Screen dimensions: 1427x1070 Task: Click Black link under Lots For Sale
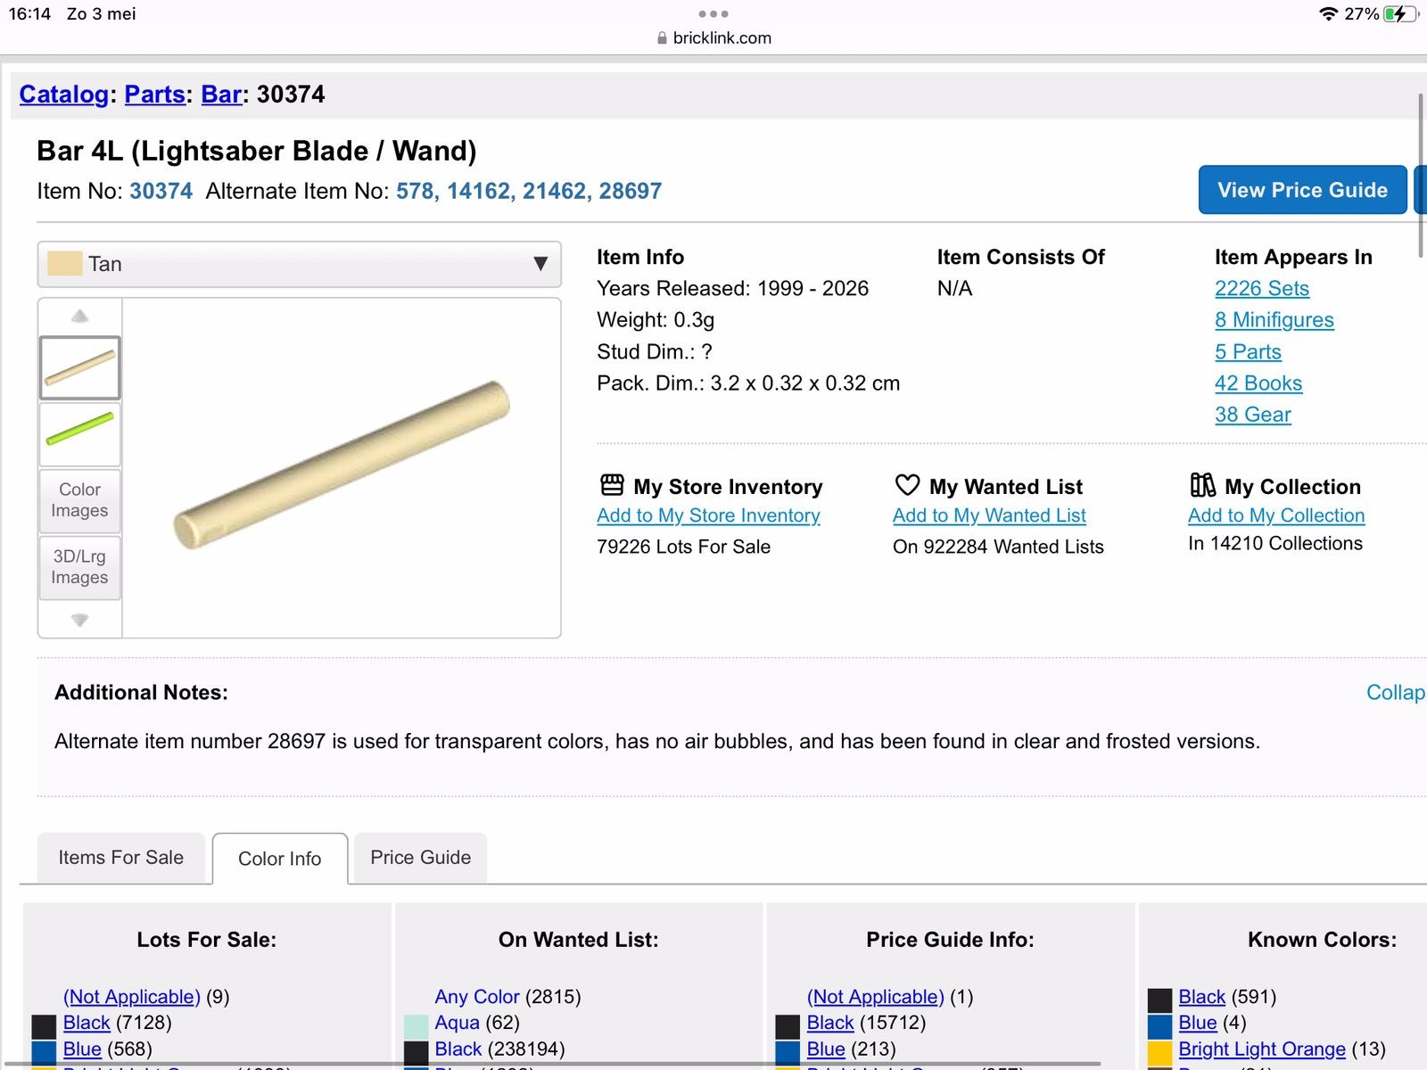click(87, 1022)
